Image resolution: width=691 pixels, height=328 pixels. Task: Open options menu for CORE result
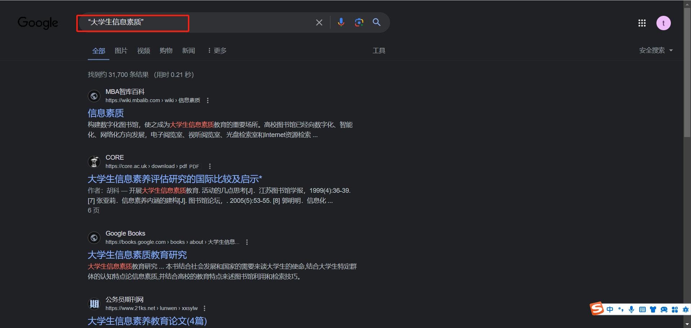tap(210, 166)
